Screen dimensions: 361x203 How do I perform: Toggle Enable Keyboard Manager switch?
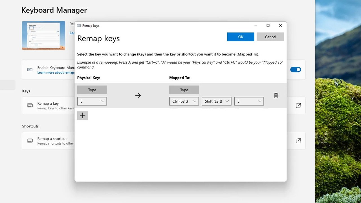click(x=296, y=70)
